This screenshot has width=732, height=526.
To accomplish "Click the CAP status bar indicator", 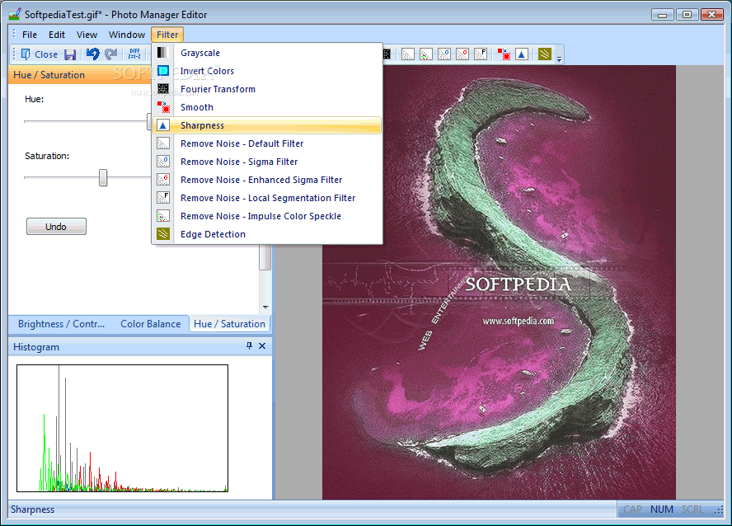I will pos(632,510).
